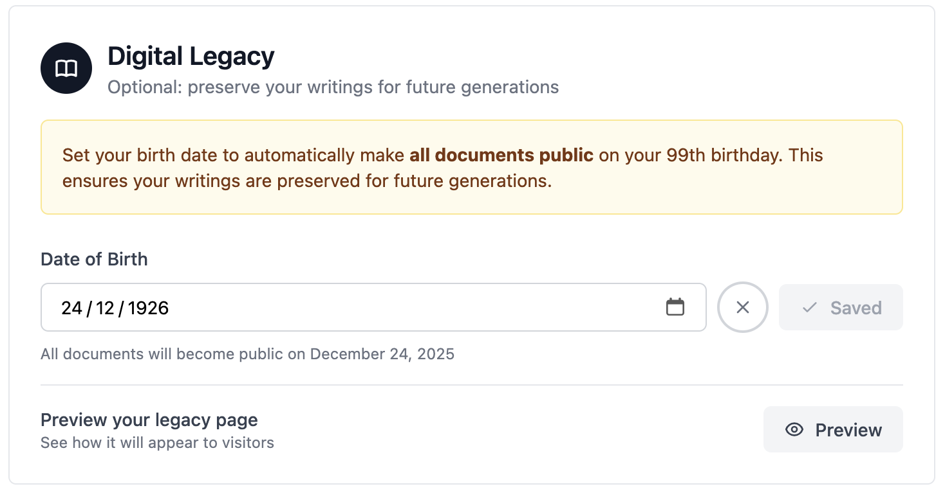Click empty area of Date of Birth field
The width and height of the screenshot is (945, 491).
pos(412,308)
